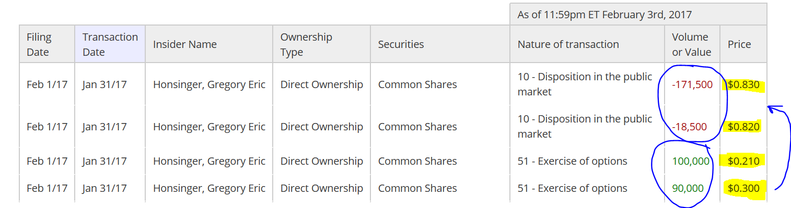Click the Price column header
The image size is (791, 208).
[x=743, y=44]
